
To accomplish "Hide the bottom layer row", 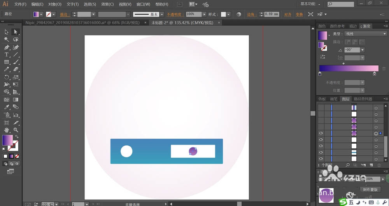I will [x=321, y=158].
